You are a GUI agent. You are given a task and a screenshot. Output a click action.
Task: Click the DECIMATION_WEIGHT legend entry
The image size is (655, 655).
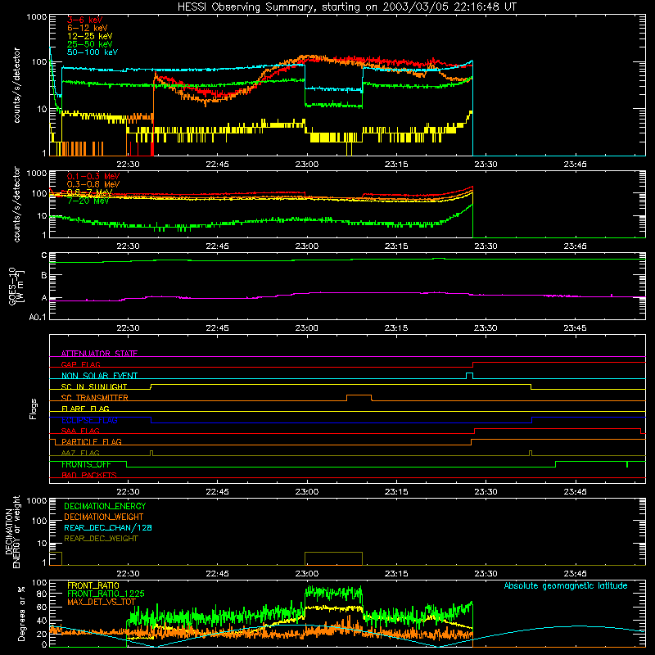click(x=104, y=517)
